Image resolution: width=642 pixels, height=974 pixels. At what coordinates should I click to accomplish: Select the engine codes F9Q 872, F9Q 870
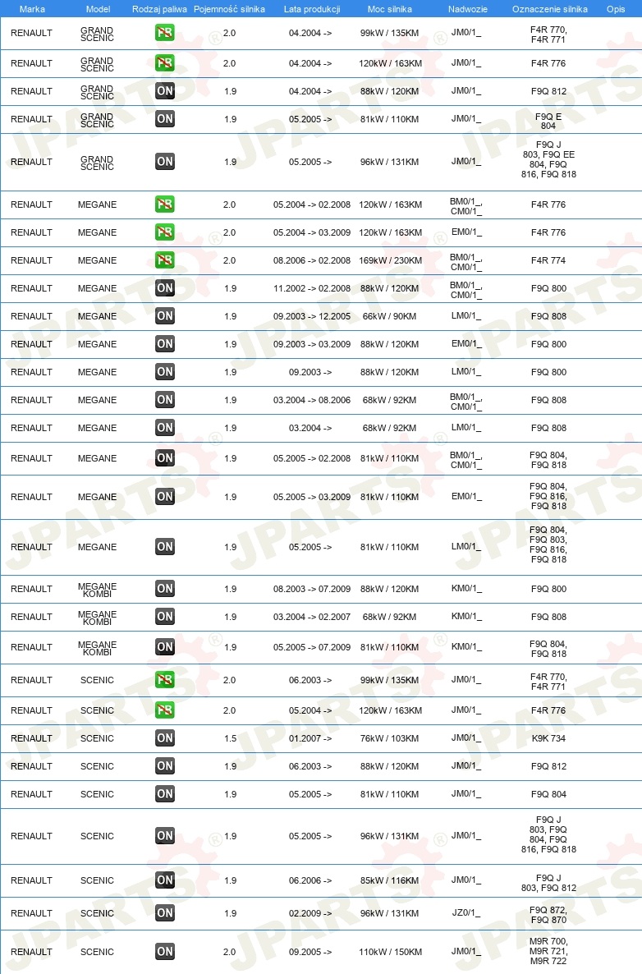coord(548,915)
